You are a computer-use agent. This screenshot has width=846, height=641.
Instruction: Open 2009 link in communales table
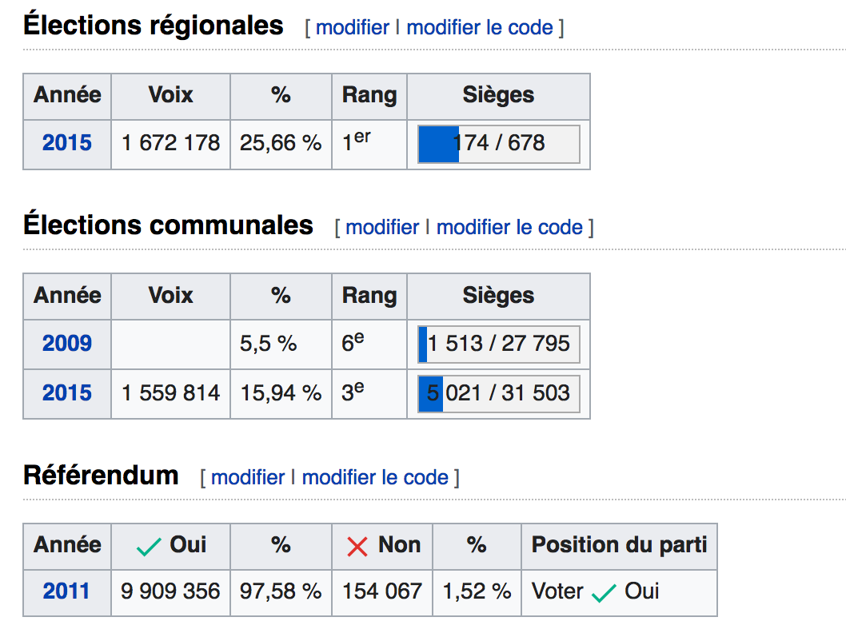[x=67, y=344]
